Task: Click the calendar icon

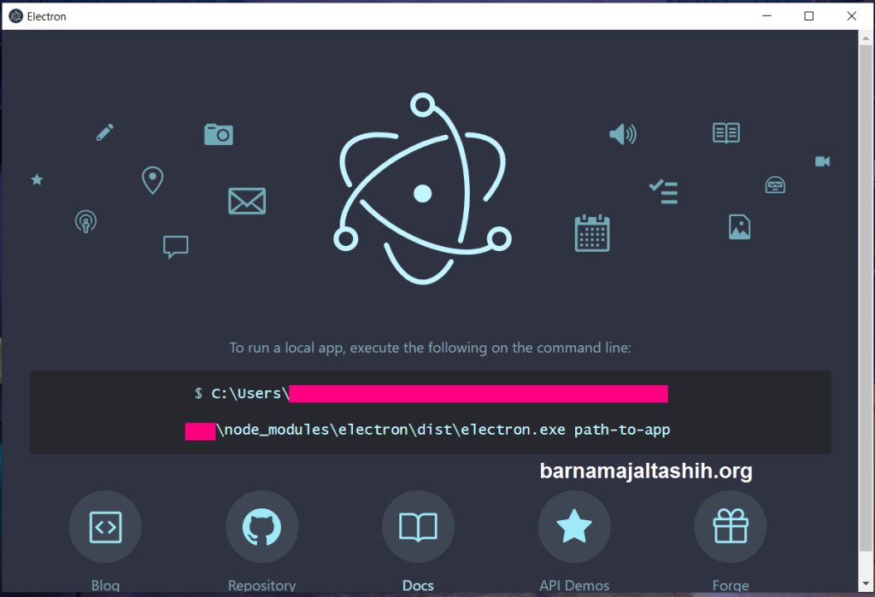Action: pyautogui.click(x=592, y=233)
